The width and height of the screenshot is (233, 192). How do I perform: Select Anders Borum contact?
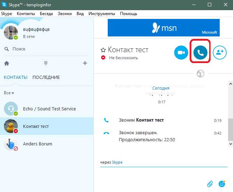[47, 144]
